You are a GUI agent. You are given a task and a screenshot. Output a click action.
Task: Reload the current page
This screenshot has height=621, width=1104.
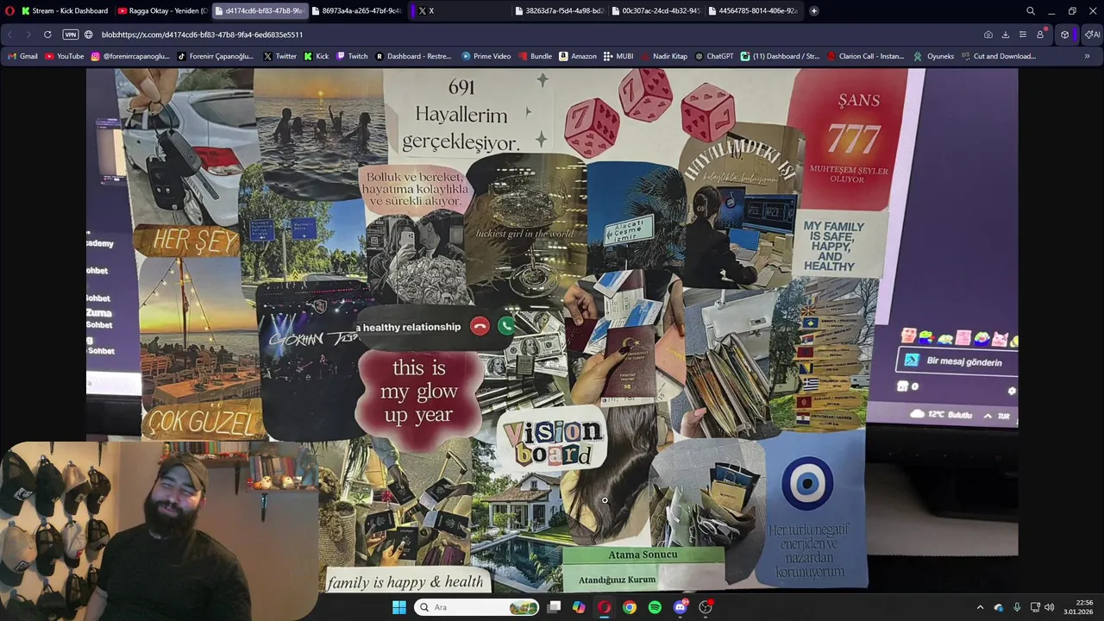pyautogui.click(x=47, y=34)
